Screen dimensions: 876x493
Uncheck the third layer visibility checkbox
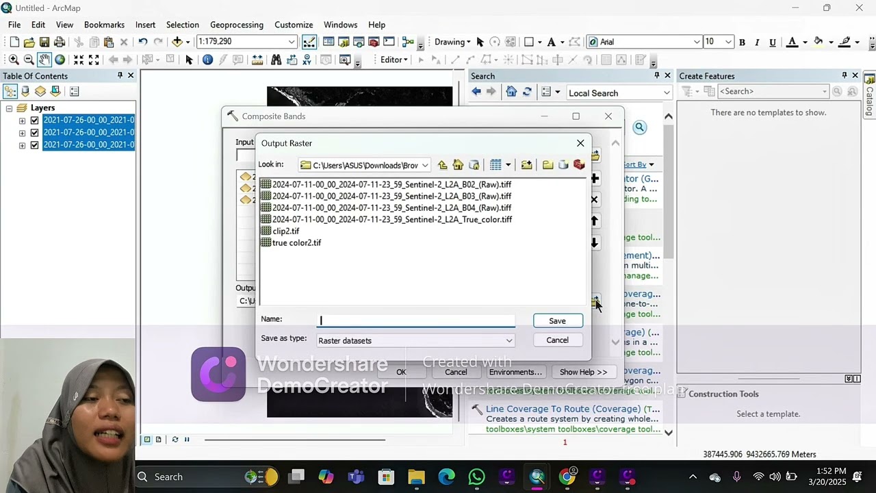(x=34, y=145)
